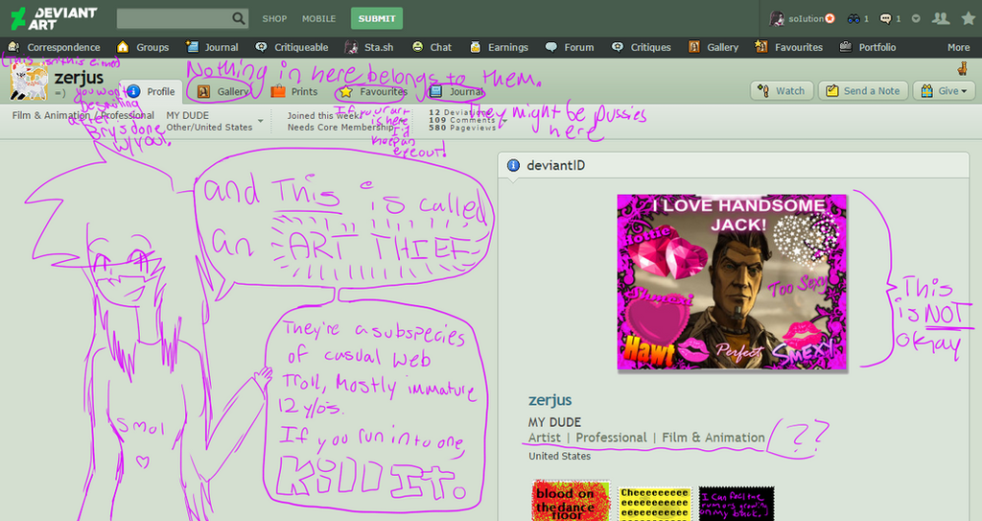Open the yellow Cheeeeeeese stamp

tap(654, 504)
